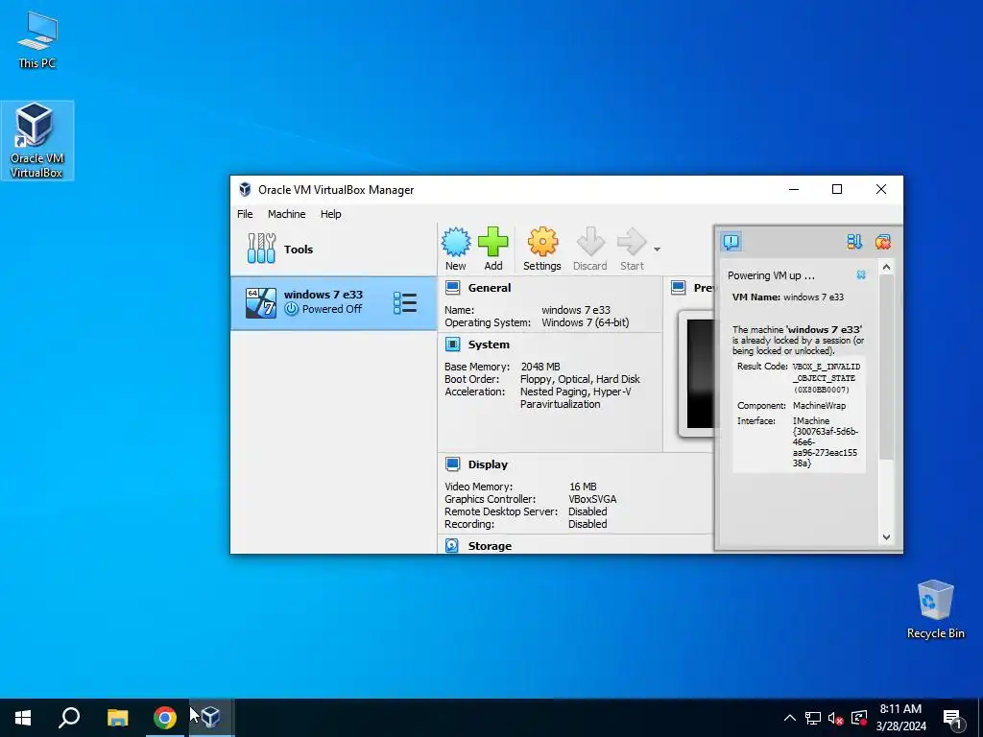The width and height of the screenshot is (983, 737).
Task: Show hidden system tray icons chevron
Action: (x=789, y=718)
